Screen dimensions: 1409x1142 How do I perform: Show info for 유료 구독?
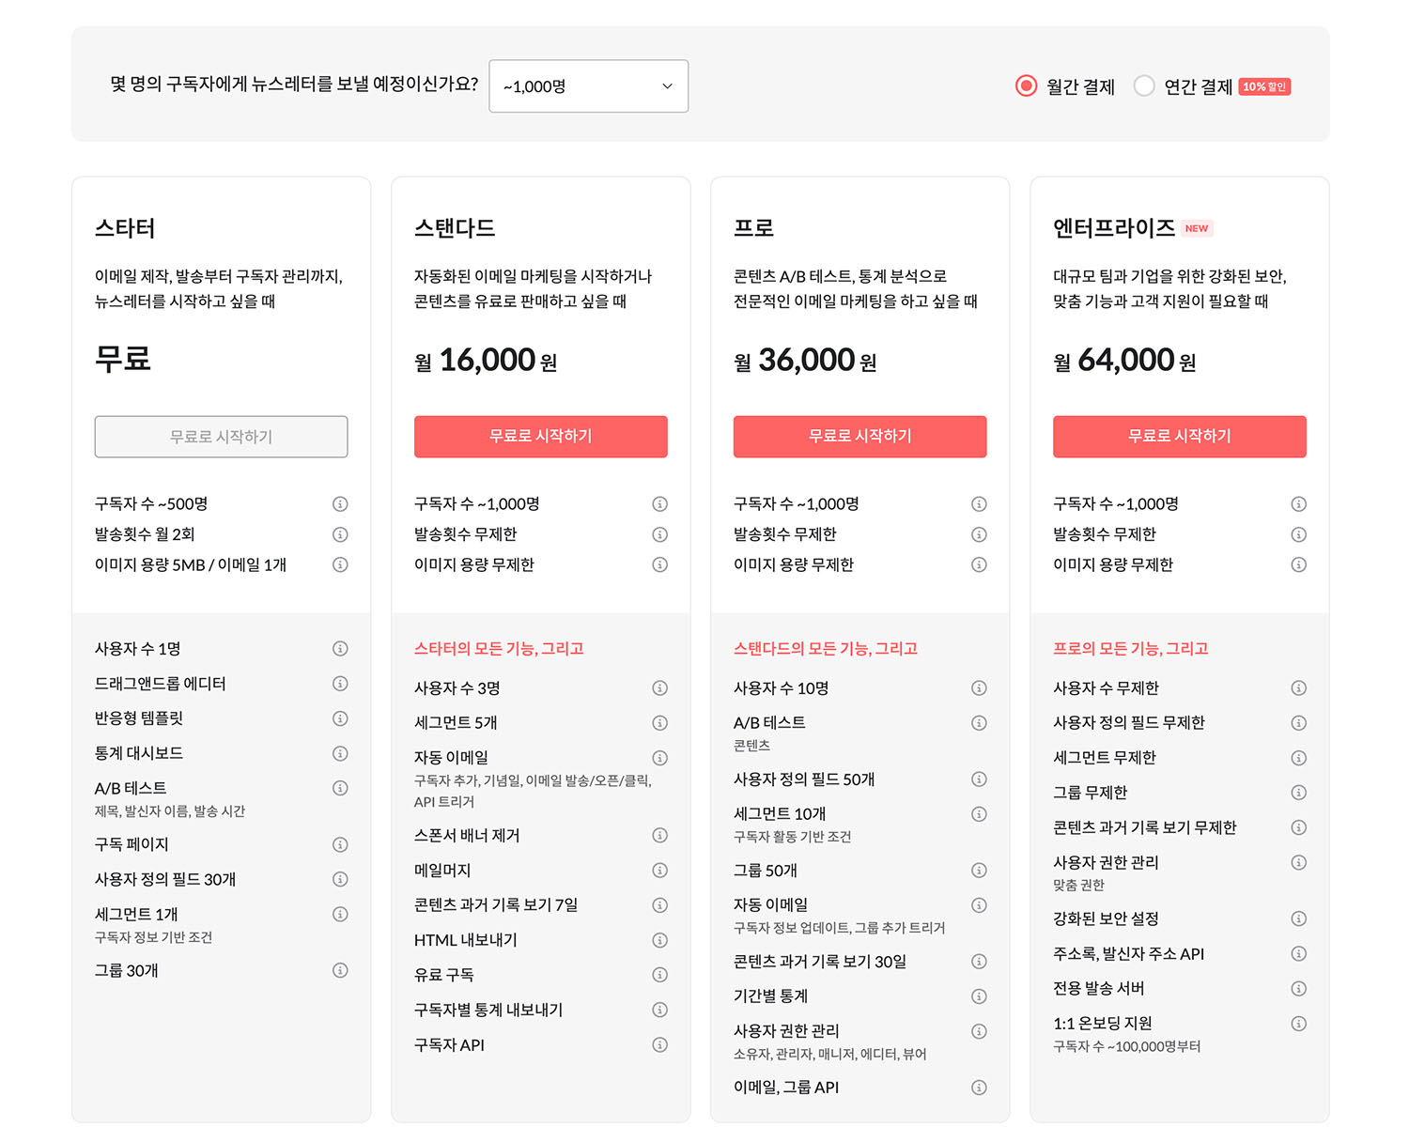pyautogui.click(x=660, y=975)
